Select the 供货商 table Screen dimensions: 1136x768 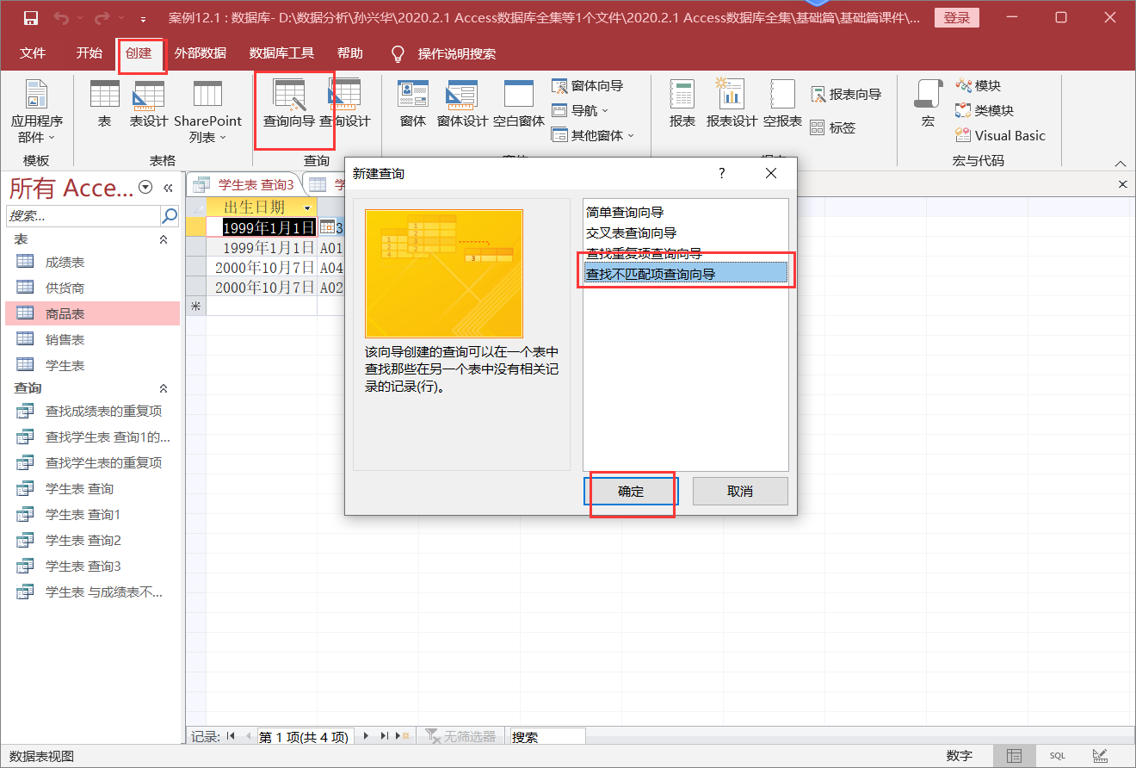(x=93, y=288)
